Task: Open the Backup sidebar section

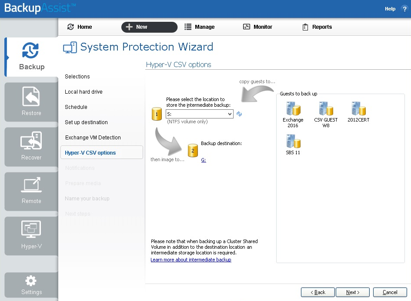Action: tap(31, 57)
